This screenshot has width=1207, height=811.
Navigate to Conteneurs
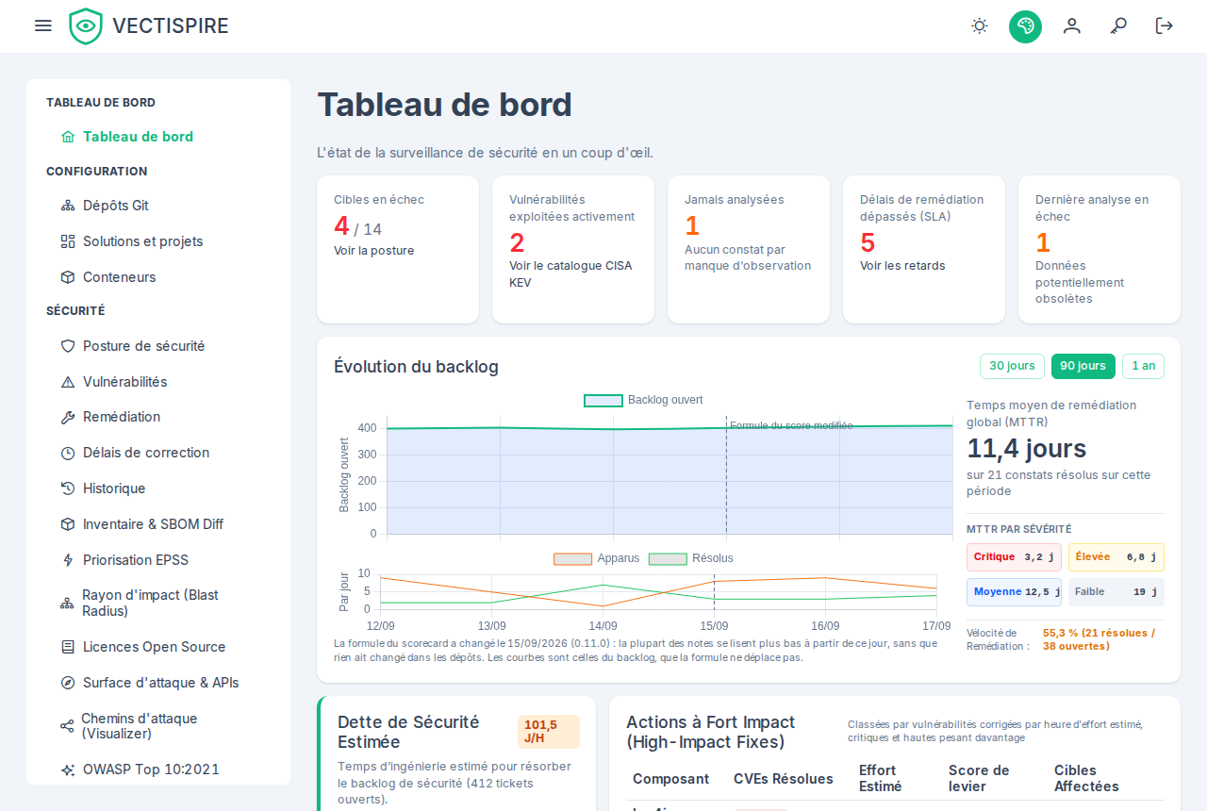coord(158,277)
